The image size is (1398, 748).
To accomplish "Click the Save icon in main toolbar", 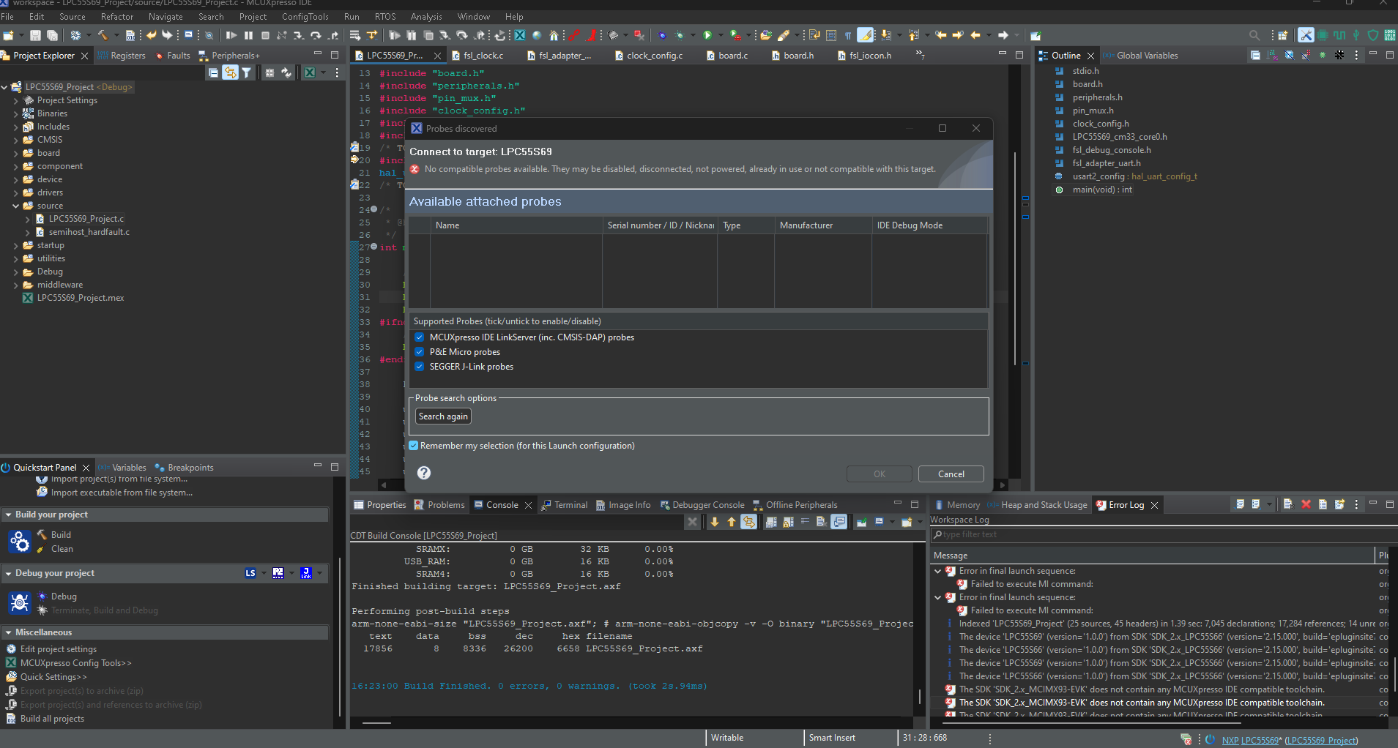I will click(34, 35).
